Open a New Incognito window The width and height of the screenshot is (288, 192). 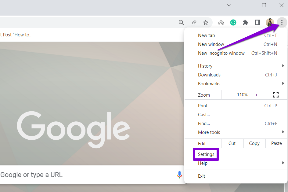(x=236, y=53)
